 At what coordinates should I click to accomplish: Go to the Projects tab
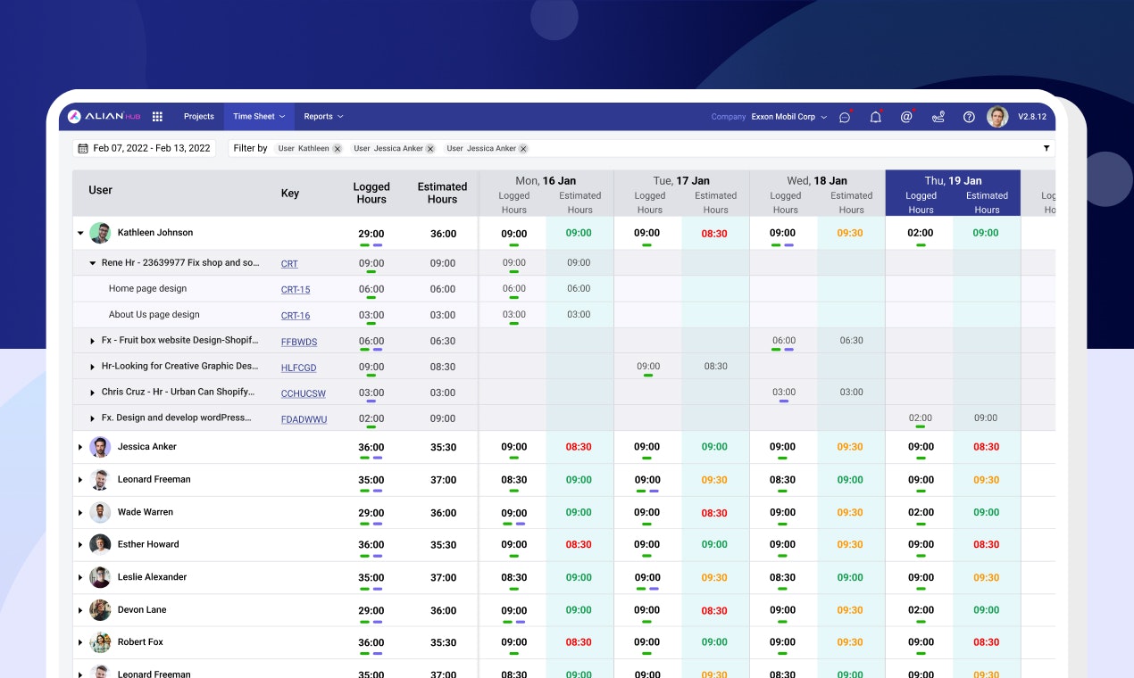click(x=199, y=117)
